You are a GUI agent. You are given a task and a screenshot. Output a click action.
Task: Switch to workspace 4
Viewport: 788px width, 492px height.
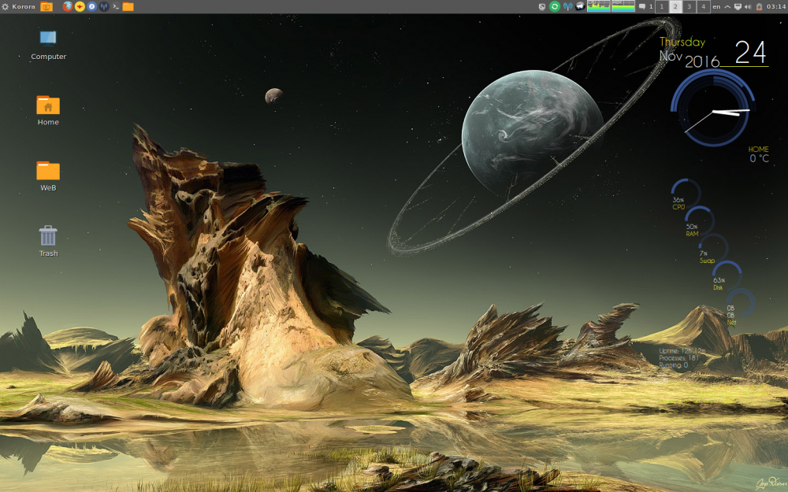point(703,6)
